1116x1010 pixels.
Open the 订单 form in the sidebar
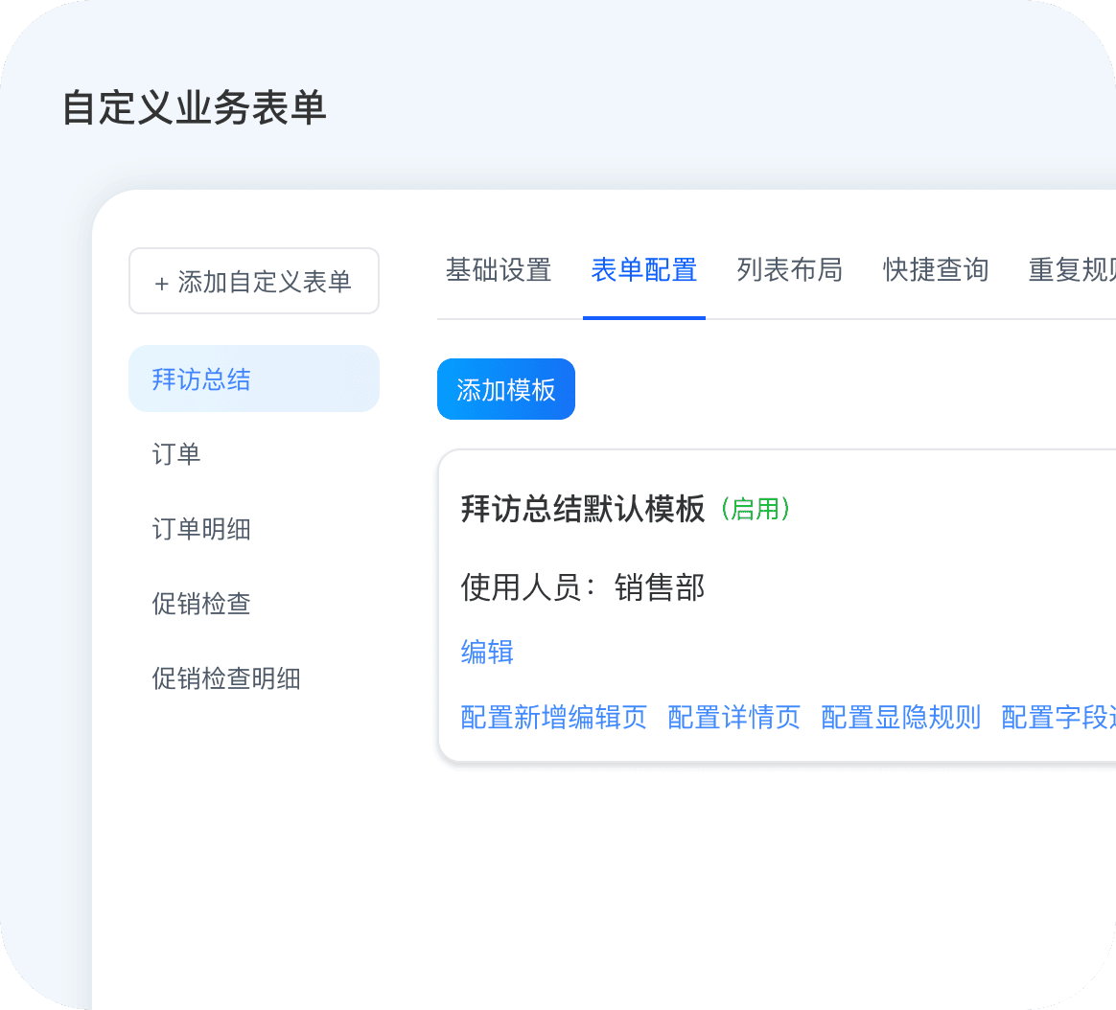[177, 454]
